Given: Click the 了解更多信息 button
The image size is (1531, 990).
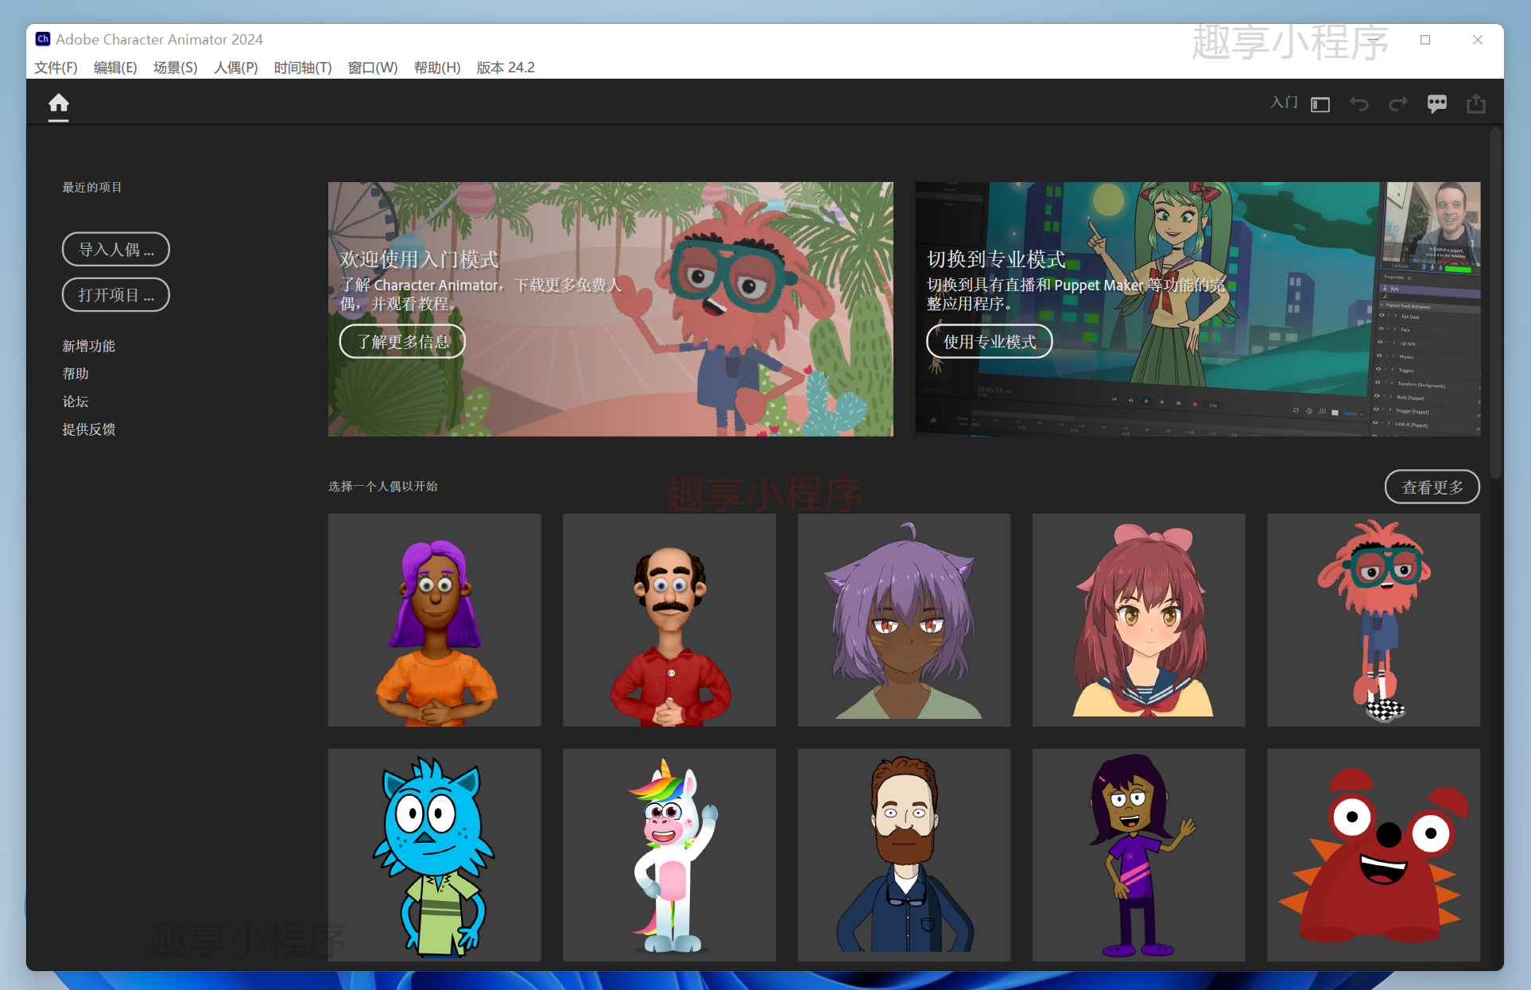Looking at the screenshot, I should click(x=402, y=342).
